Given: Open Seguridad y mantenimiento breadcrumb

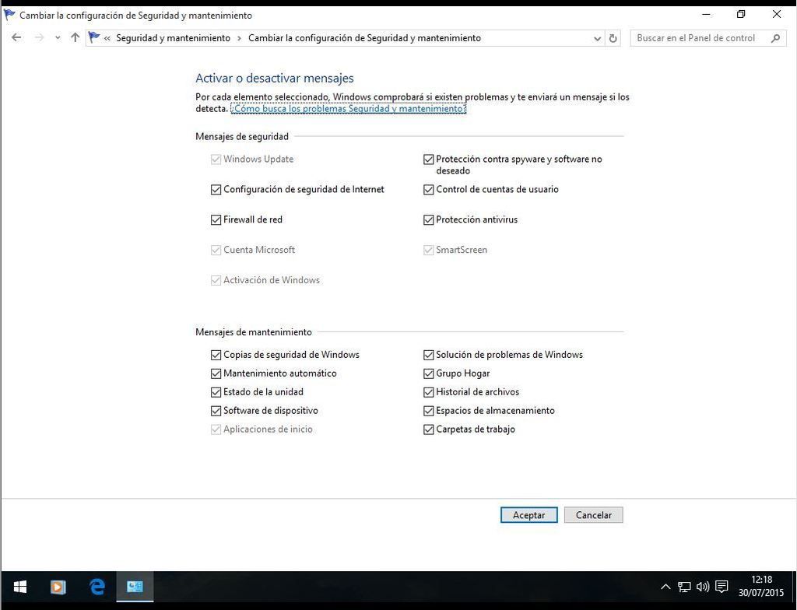Looking at the screenshot, I should click(174, 38).
